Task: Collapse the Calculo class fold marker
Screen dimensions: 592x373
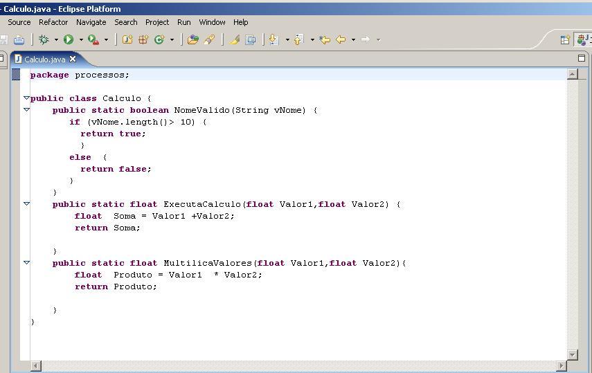Action: [26, 98]
